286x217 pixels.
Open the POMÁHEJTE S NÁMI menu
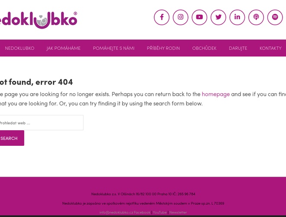tap(114, 48)
